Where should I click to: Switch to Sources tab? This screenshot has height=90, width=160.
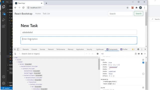pyautogui.click(x=42, y=49)
